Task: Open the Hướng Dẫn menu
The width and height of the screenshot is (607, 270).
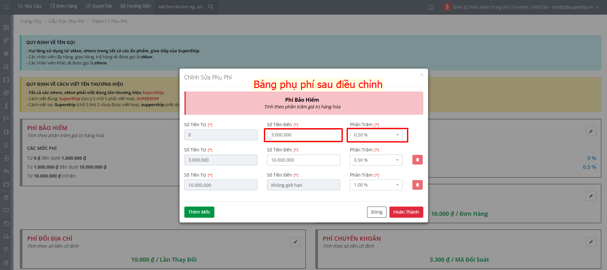Action: coord(135,6)
